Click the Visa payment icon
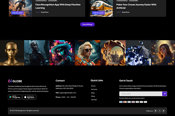The width and height of the screenshot is (175, 116). point(121,102)
